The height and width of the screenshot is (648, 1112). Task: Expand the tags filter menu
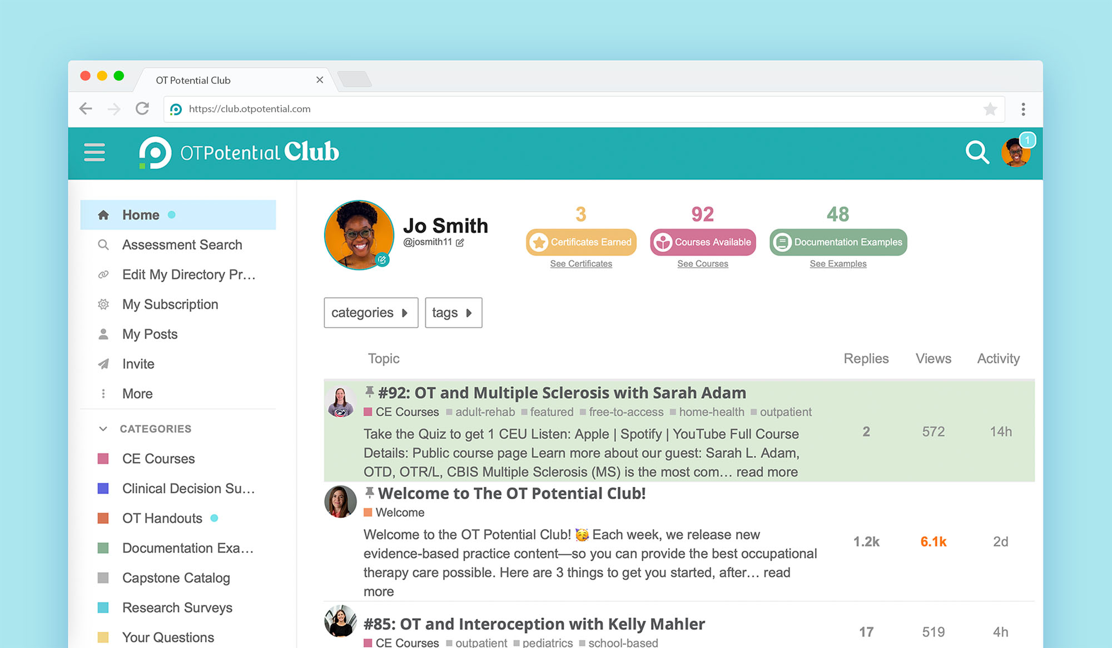pos(453,312)
